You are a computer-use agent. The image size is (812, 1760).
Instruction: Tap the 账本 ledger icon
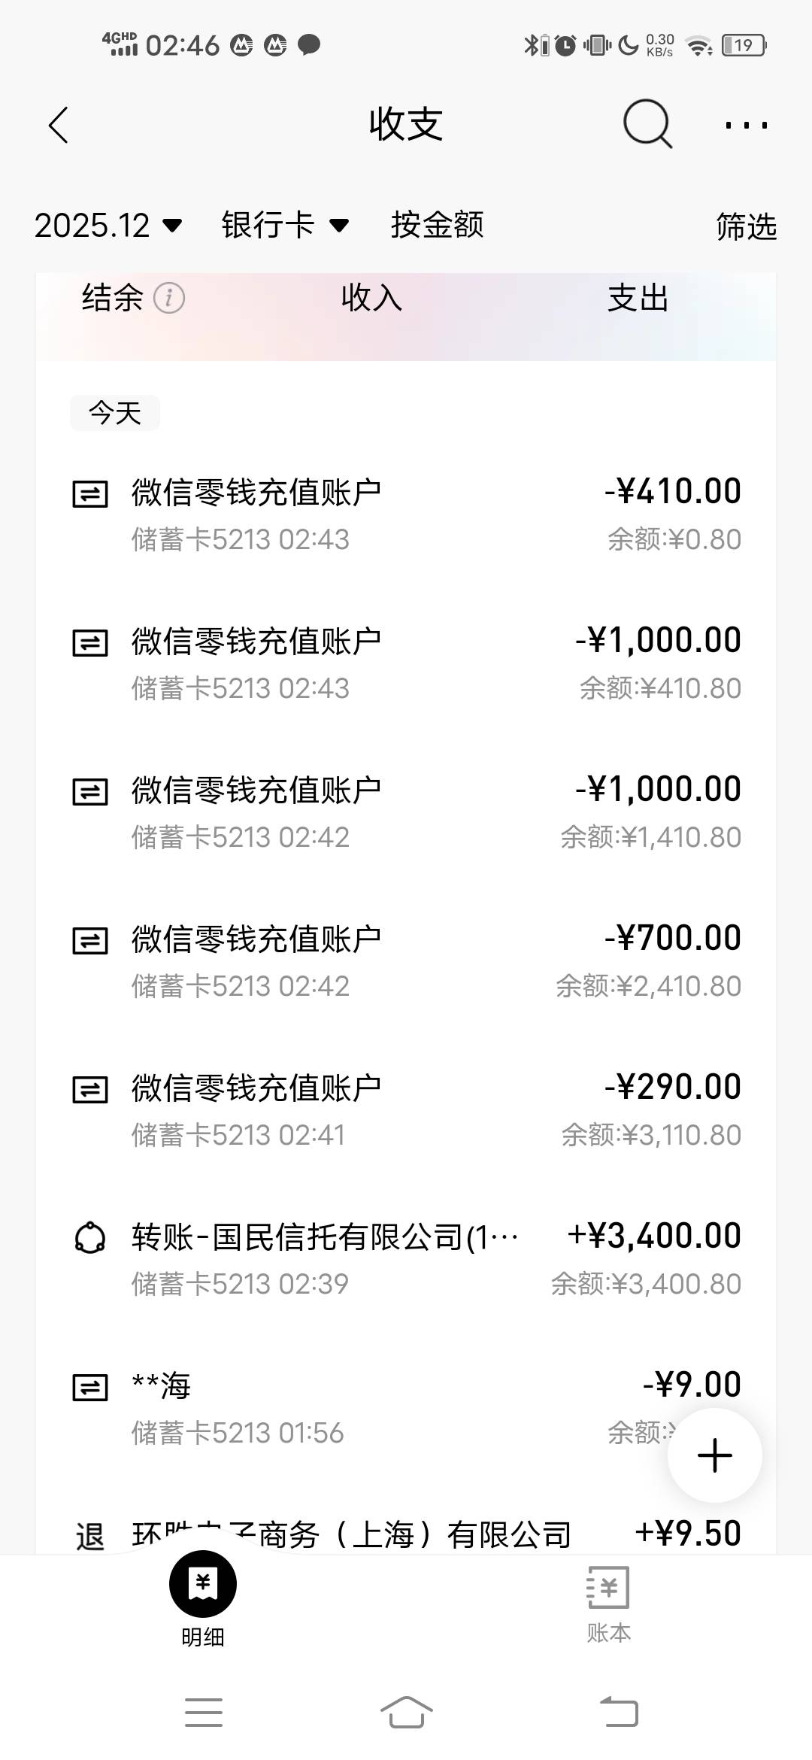pos(607,1587)
